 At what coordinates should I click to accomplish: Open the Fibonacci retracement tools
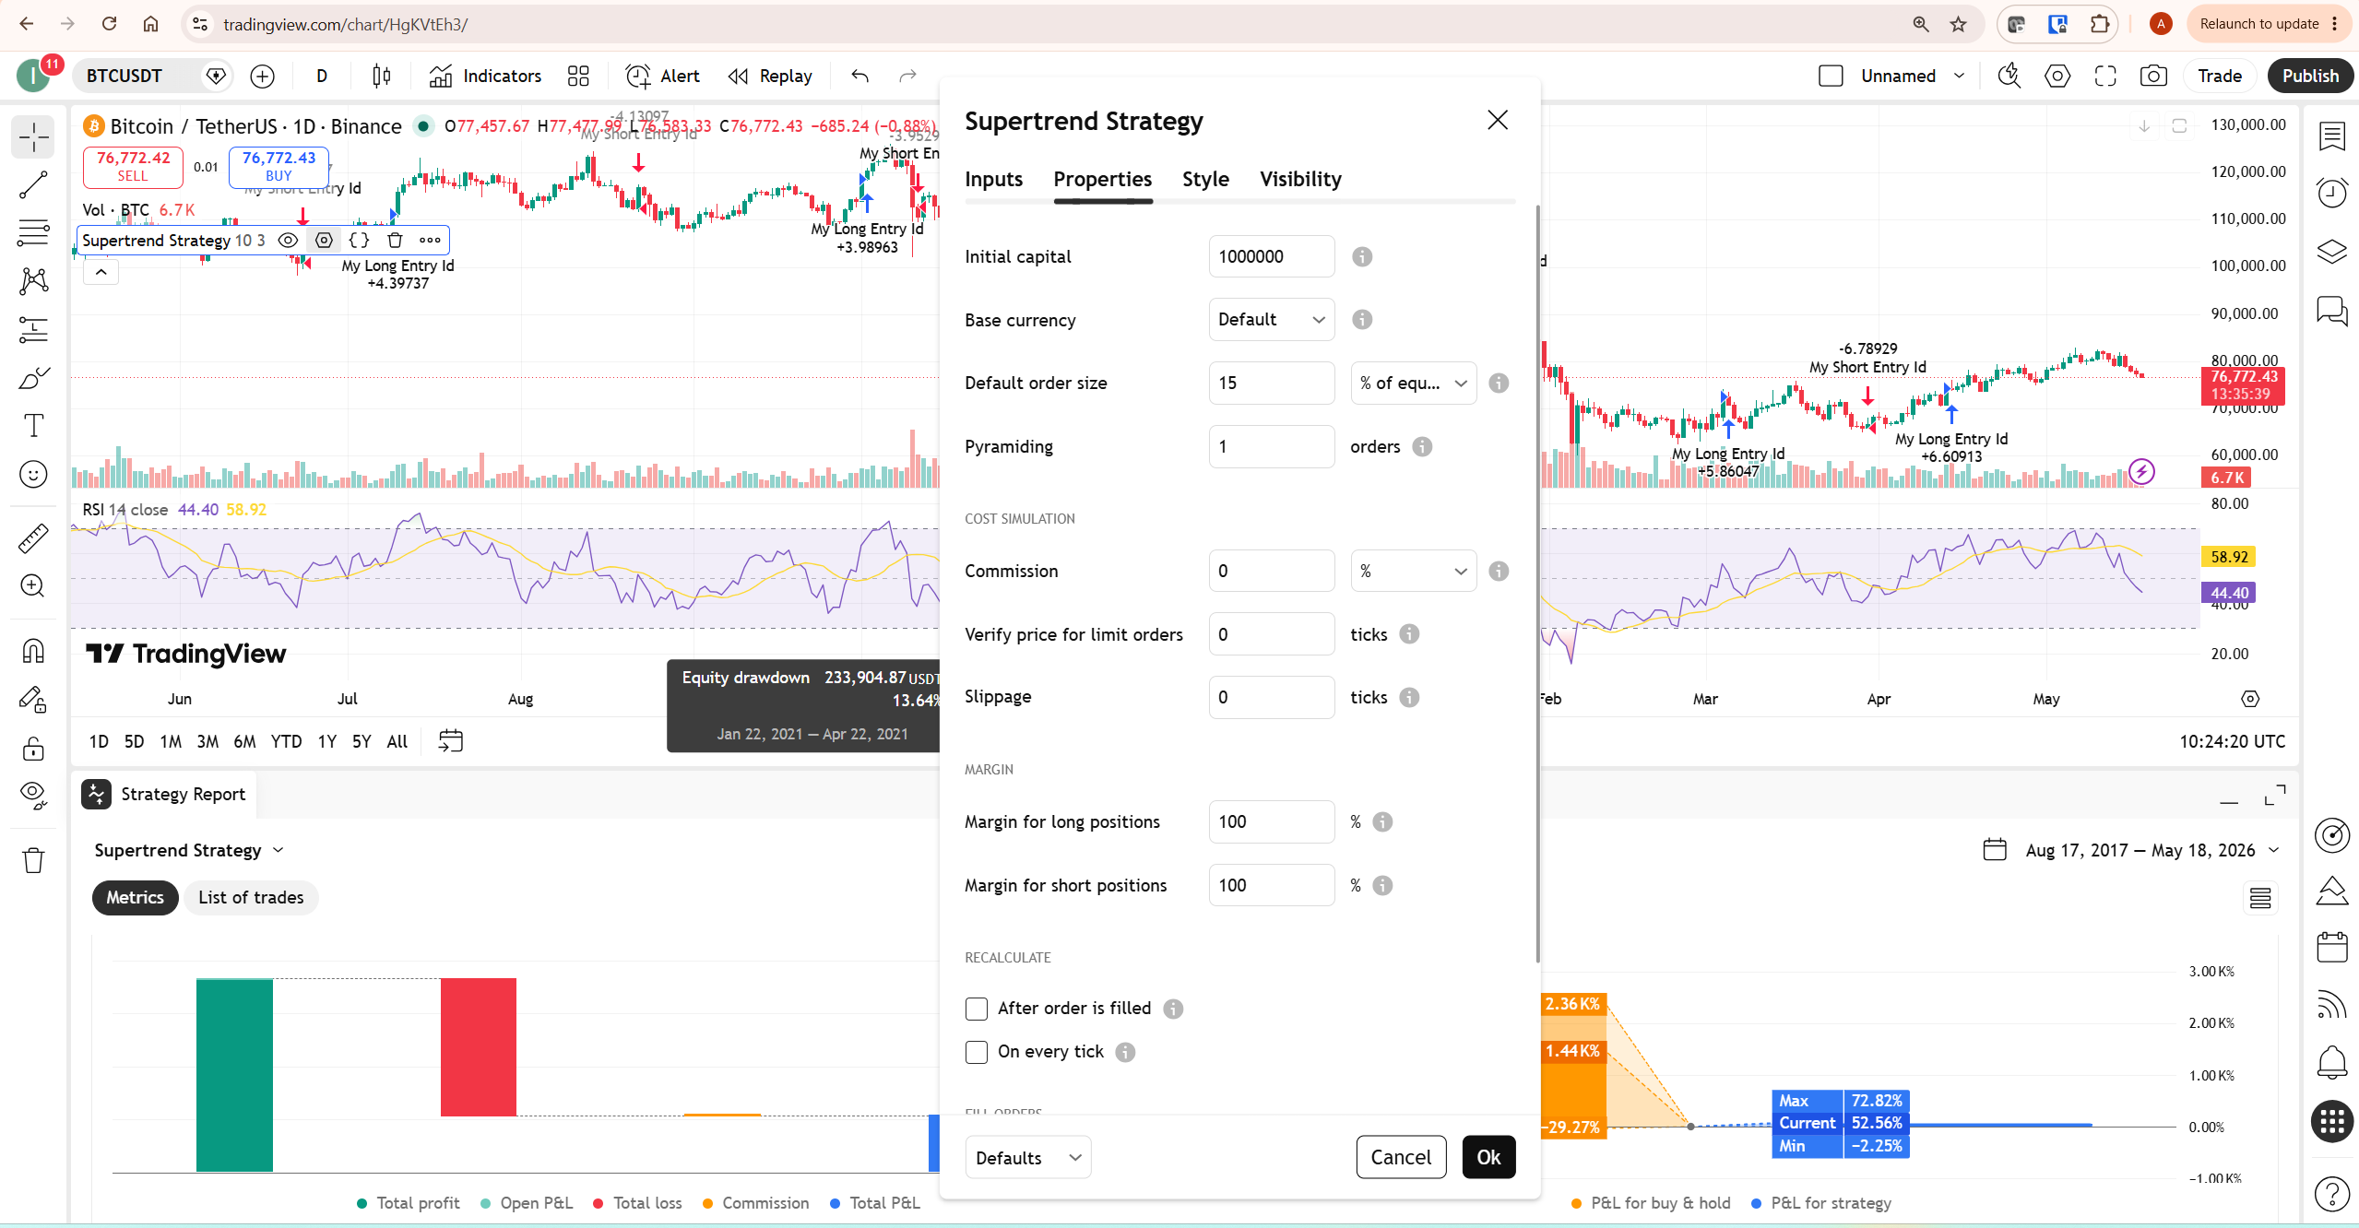(x=34, y=233)
